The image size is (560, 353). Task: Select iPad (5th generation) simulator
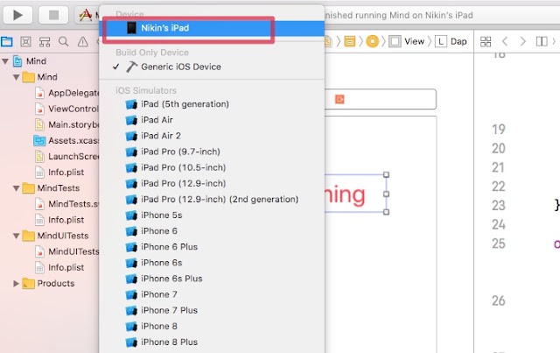click(x=212, y=104)
